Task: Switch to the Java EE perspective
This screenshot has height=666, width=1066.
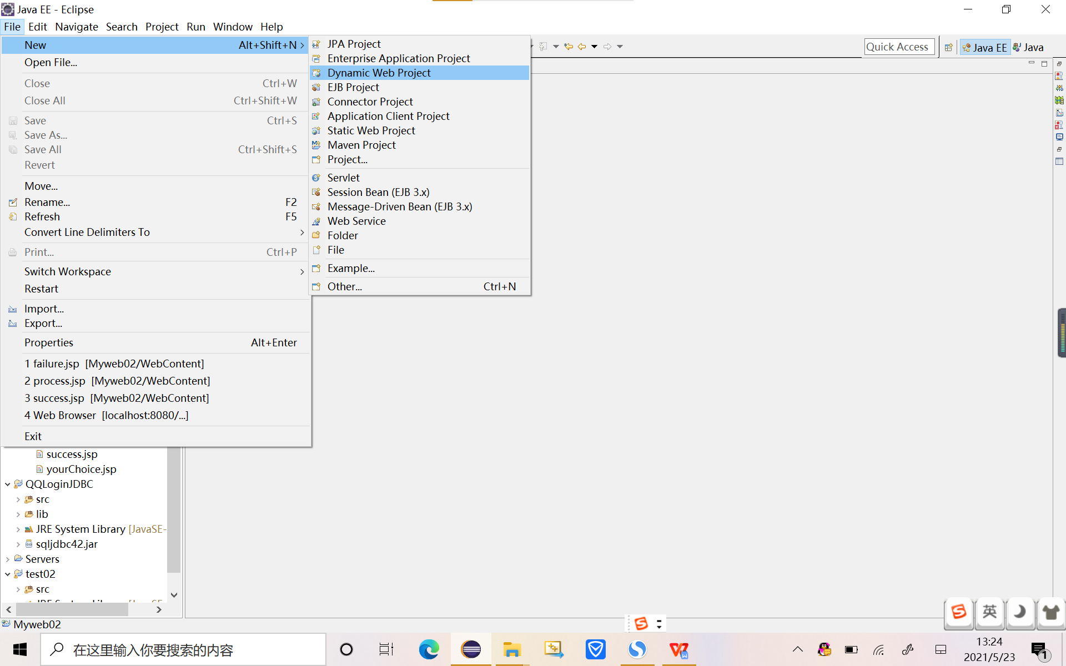Action: pyautogui.click(x=984, y=47)
